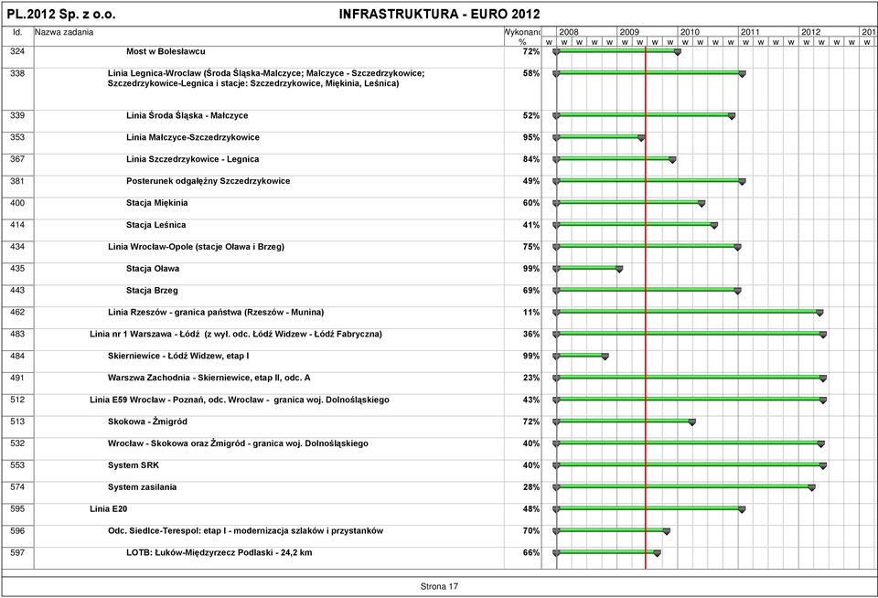This screenshot has width=878, height=598.
Task: Click the 28% completion value
Action: pos(531,487)
